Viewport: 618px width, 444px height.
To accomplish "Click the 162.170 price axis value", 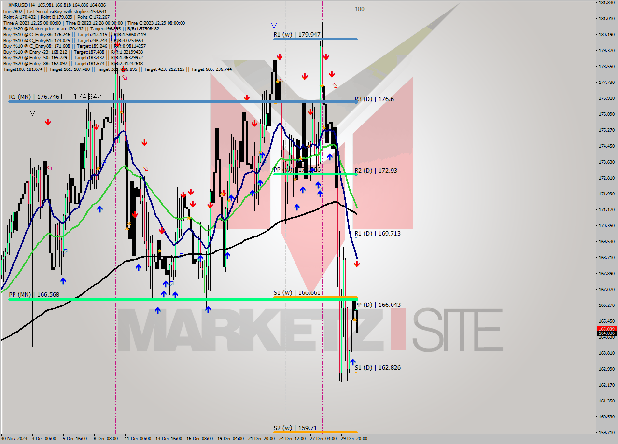I will (x=606, y=385).
